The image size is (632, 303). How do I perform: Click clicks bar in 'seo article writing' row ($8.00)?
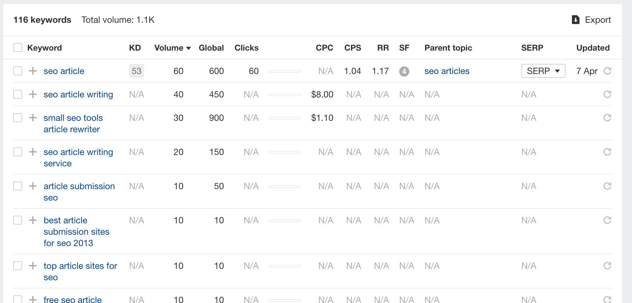(284, 95)
